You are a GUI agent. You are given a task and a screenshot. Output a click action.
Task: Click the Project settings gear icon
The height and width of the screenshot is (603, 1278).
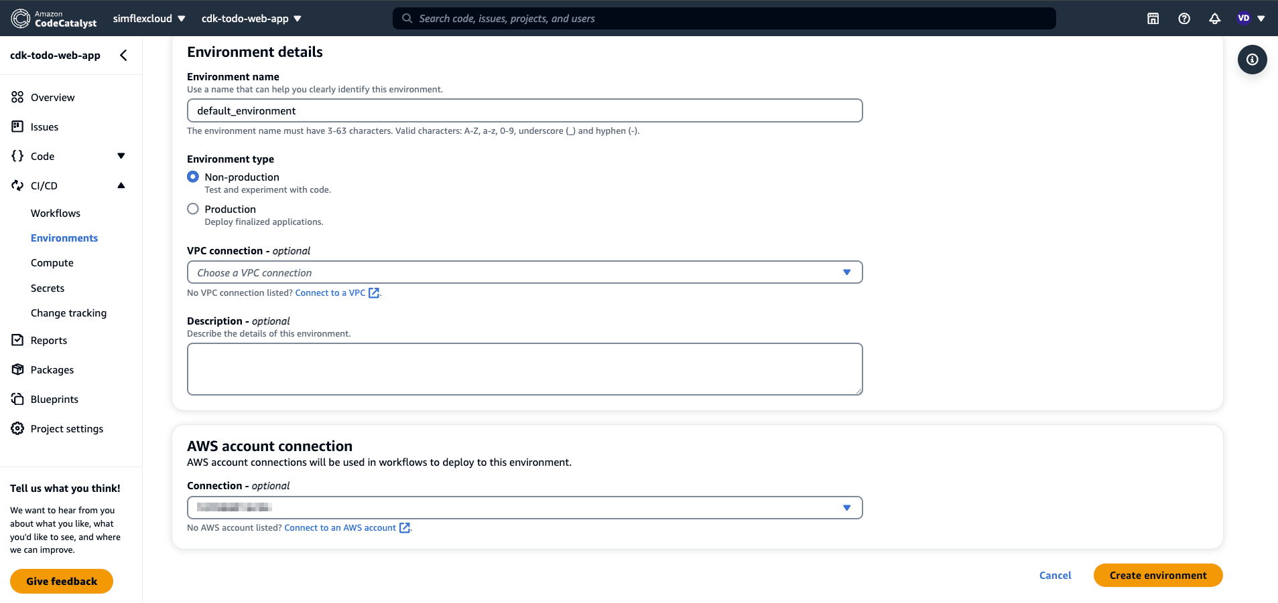click(17, 428)
